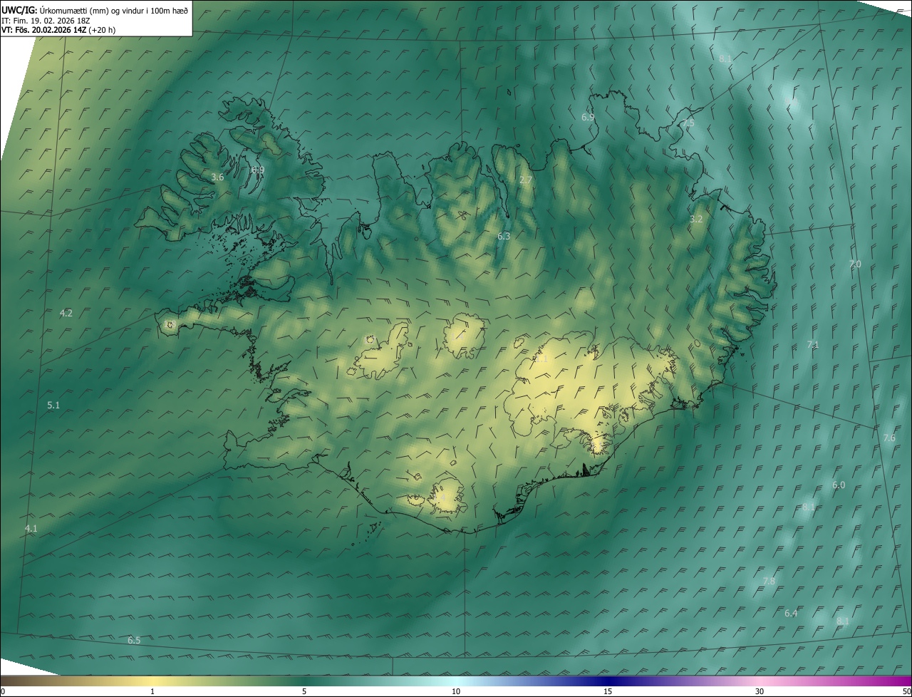This screenshot has height=697, width=912.
Task: Click the 15 label on the color scale
Action: point(608,691)
